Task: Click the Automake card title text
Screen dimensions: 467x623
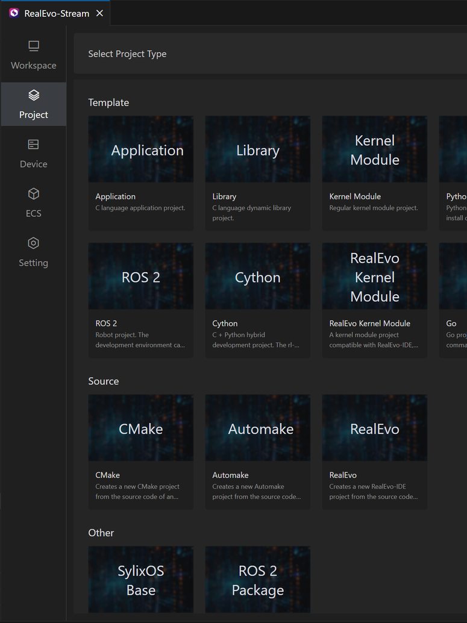Action: click(231, 475)
